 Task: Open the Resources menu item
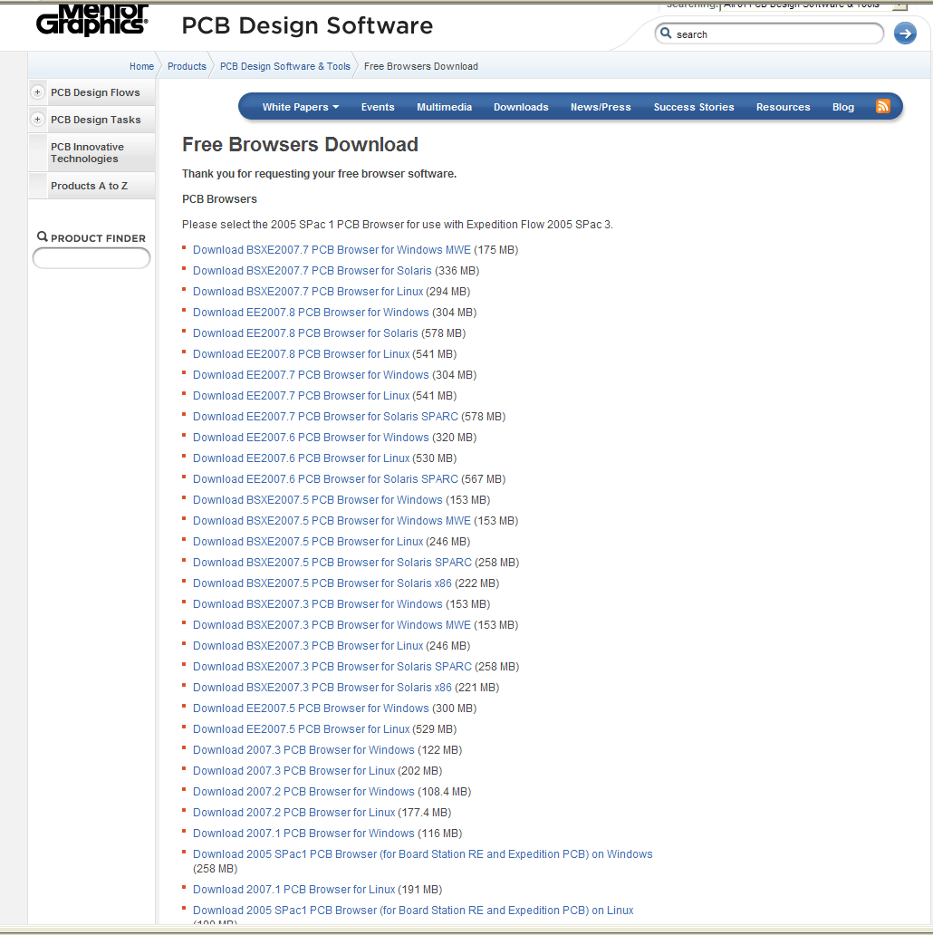[x=784, y=107]
